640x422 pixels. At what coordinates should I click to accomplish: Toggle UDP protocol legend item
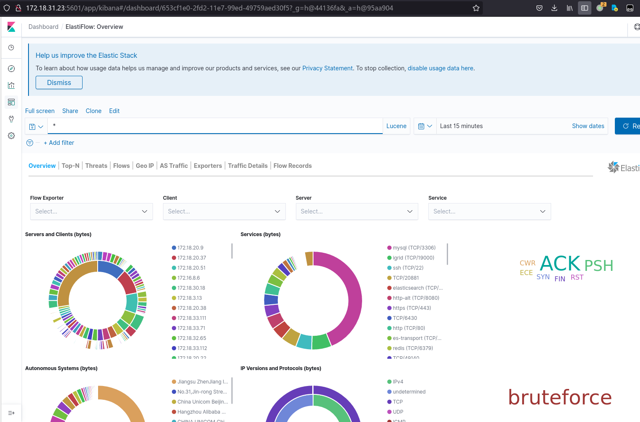click(395, 412)
